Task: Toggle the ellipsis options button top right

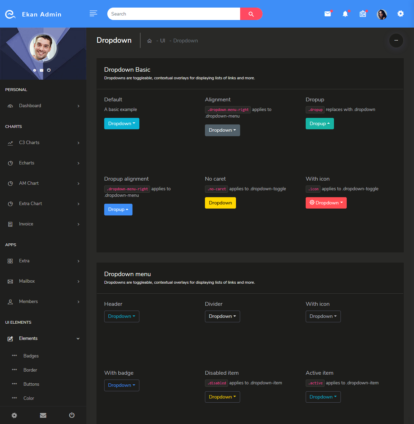Action: (x=396, y=41)
